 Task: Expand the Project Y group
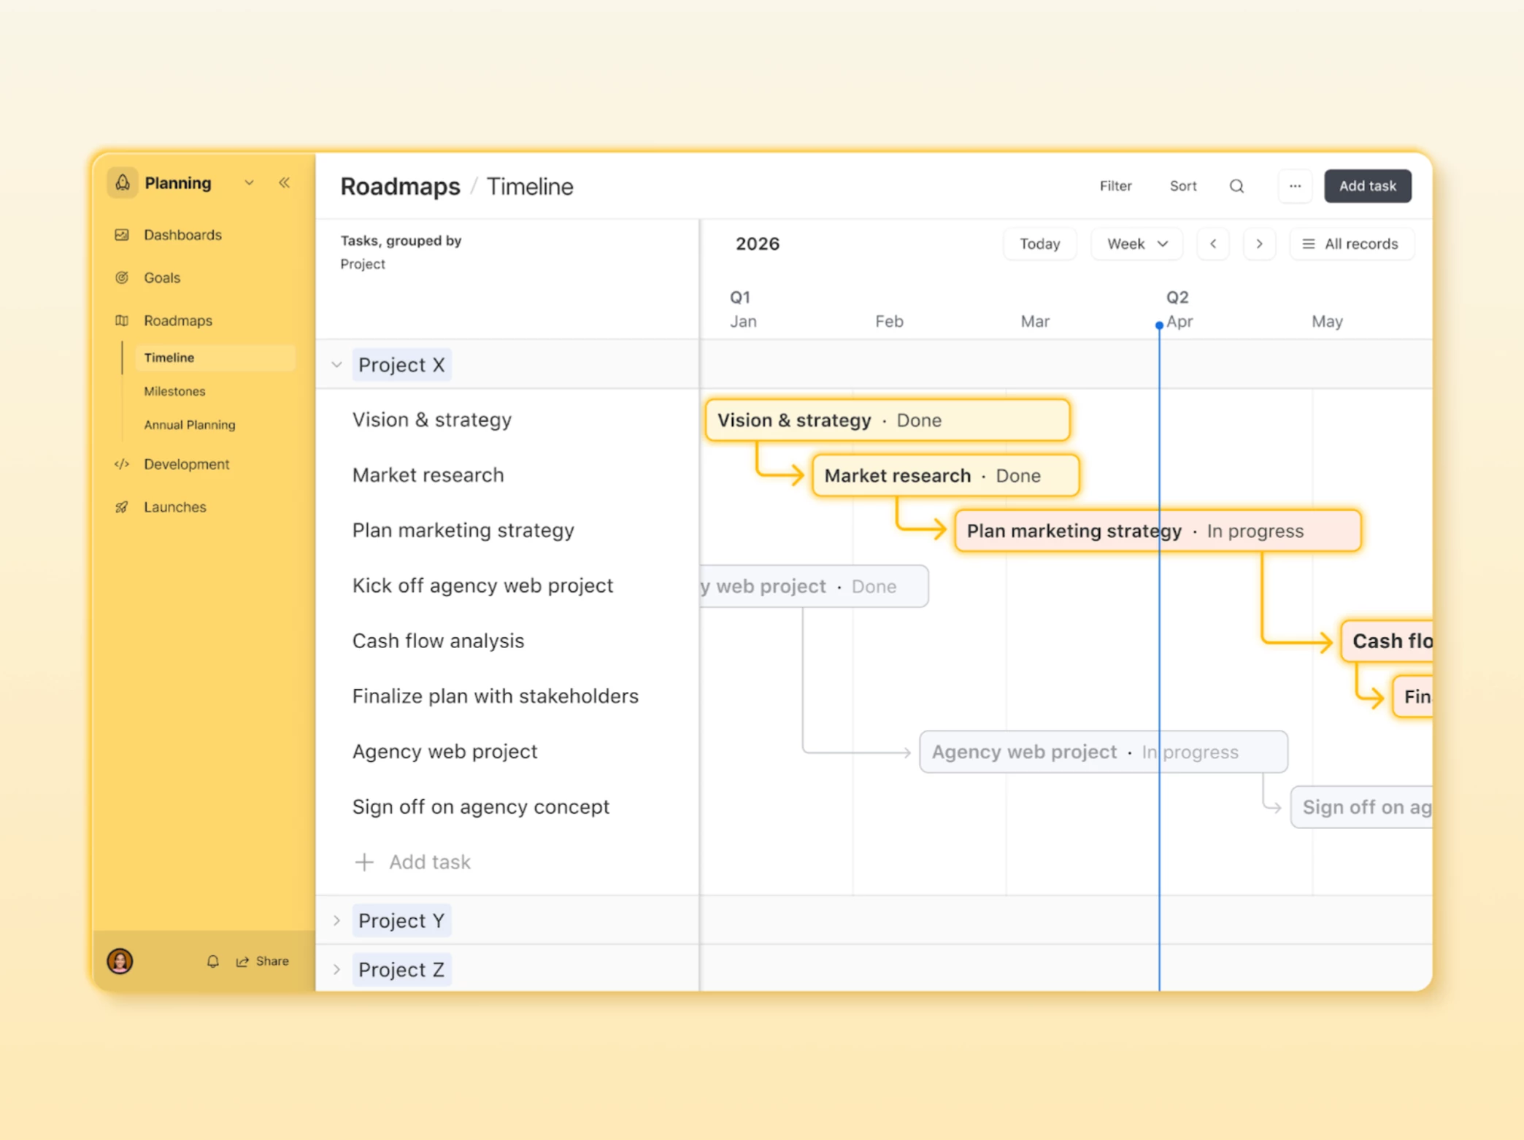(336, 920)
